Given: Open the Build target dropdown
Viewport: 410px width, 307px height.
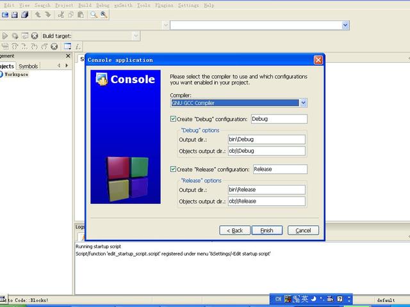Looking at the screenshot, I should click(135, 36).
